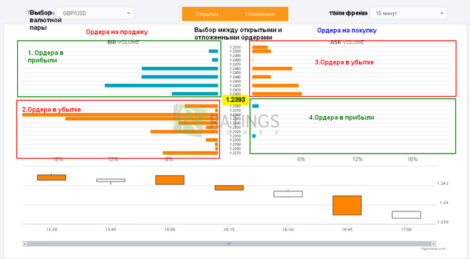The height and width of the screenshot is (259, 470).
Task: Click the BID VOLUME chart title
Action: (123, 42)
